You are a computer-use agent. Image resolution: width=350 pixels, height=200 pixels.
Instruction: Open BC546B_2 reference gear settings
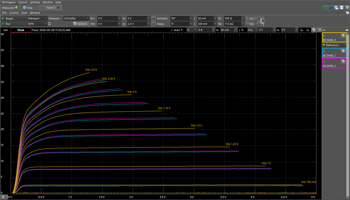click(343, 61)
